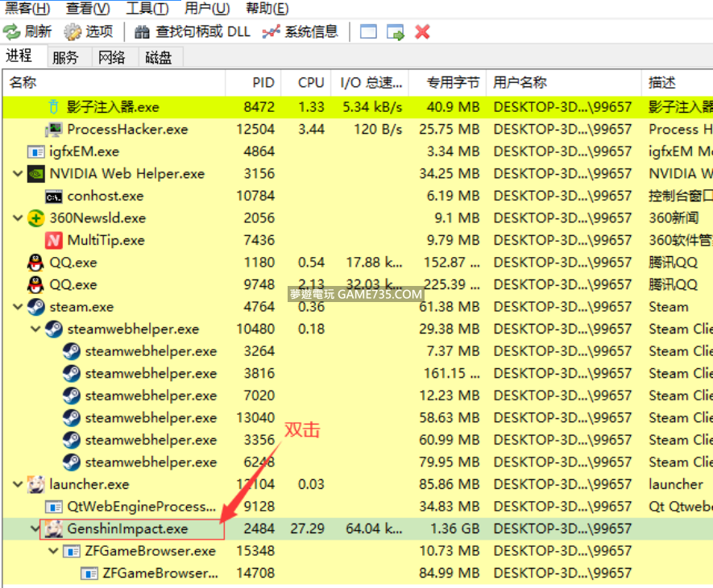Click the find window toolbar icon
713x588 pixels.
point(368,32)
